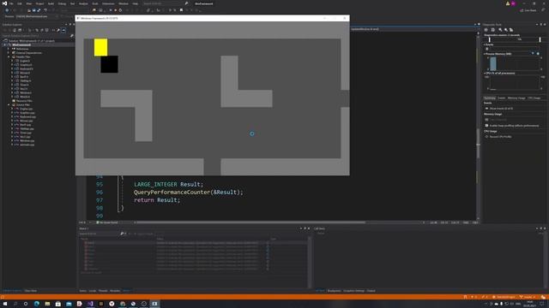Click the Save icon in toolbar
Viewport: 549px width, 308px height.
(33, 10)
